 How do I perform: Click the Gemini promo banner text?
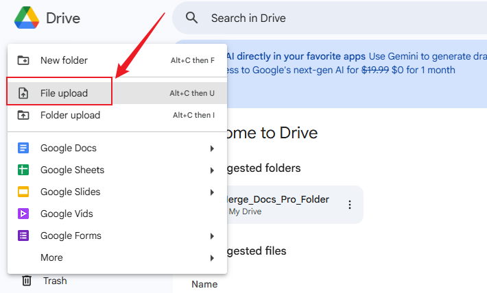click(357, 63)
